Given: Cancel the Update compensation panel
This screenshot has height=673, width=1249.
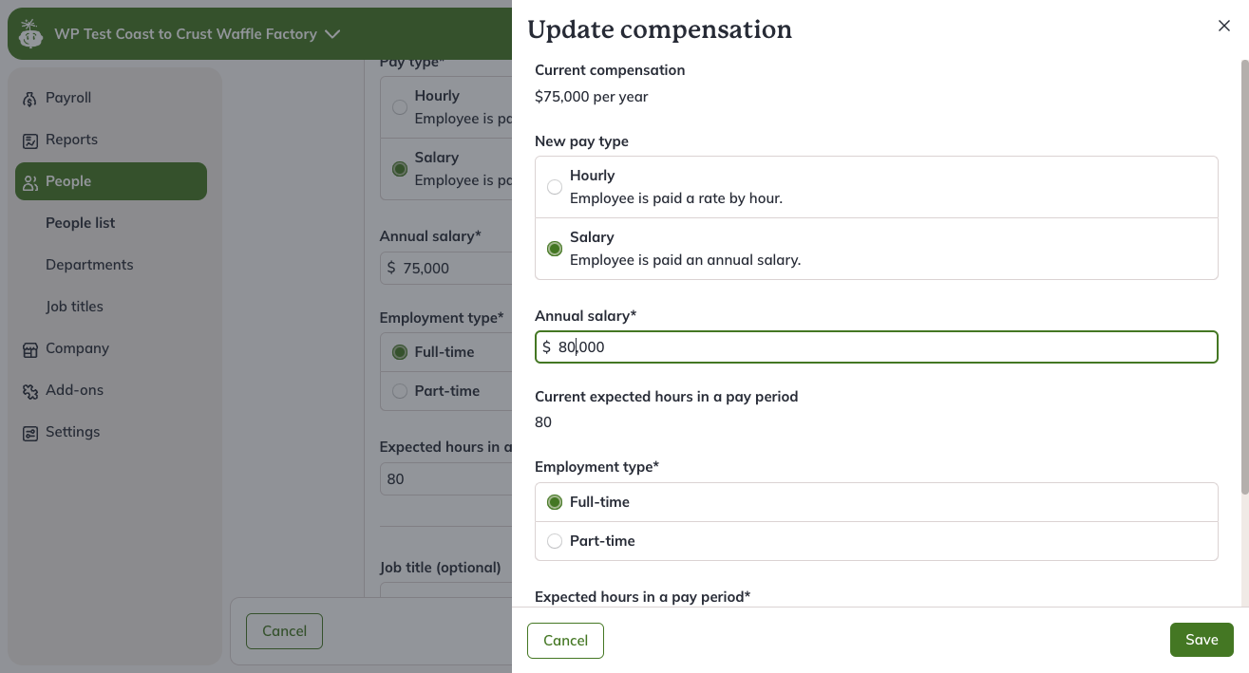Looking at the screenshot, I should [565, 641].
